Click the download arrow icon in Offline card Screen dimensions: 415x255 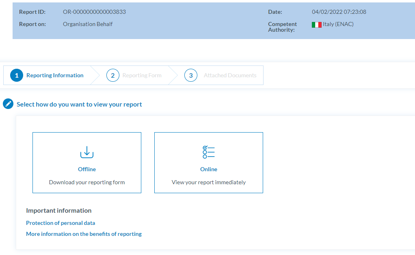[x=87, y=152]
